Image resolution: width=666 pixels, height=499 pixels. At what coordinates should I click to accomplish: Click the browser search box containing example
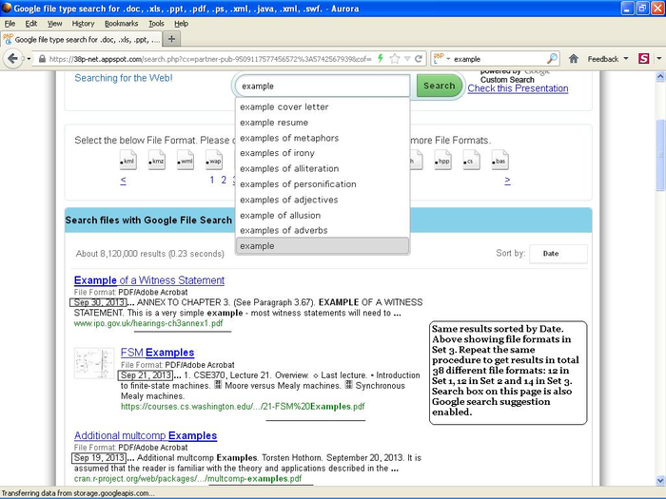click(x=497, y=59)
